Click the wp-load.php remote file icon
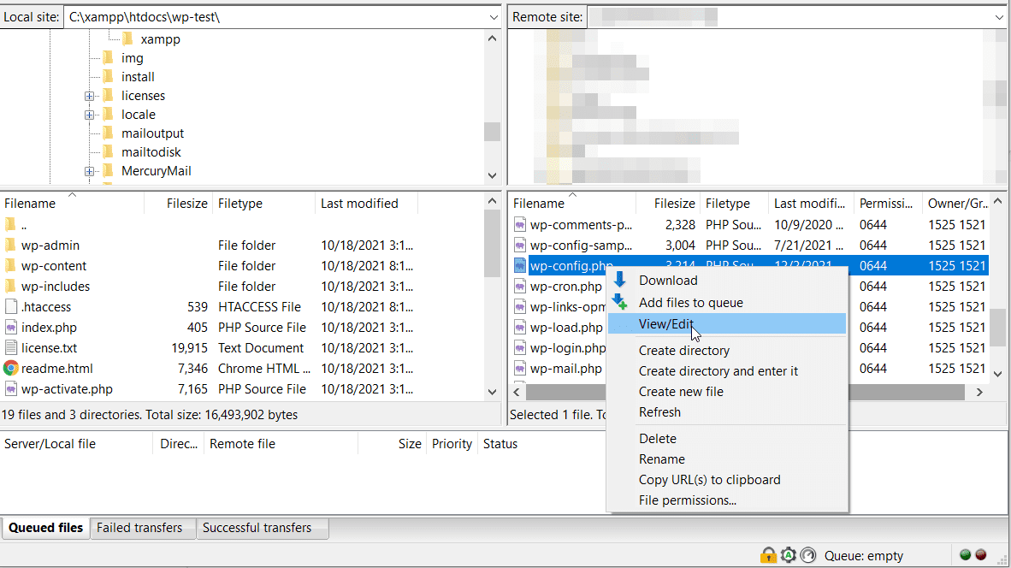 click(x=520, y=328)
